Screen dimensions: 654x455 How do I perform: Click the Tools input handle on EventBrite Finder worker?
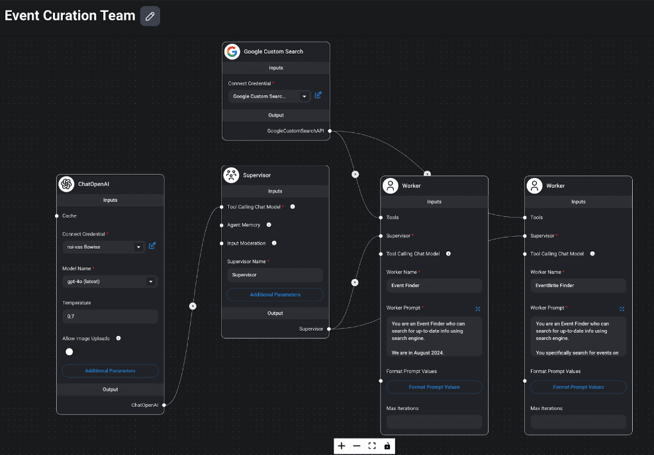(x=525, y=218)
